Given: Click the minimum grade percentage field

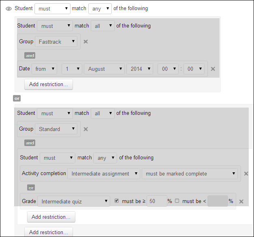Looking at the screenshot, I should (x=156, y=201).
